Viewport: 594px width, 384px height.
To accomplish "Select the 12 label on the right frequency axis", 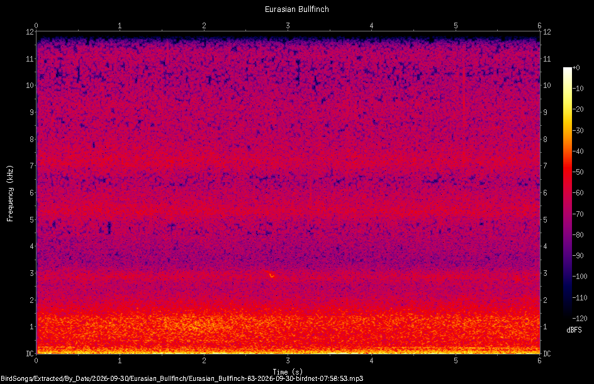I will coord(547,32).
